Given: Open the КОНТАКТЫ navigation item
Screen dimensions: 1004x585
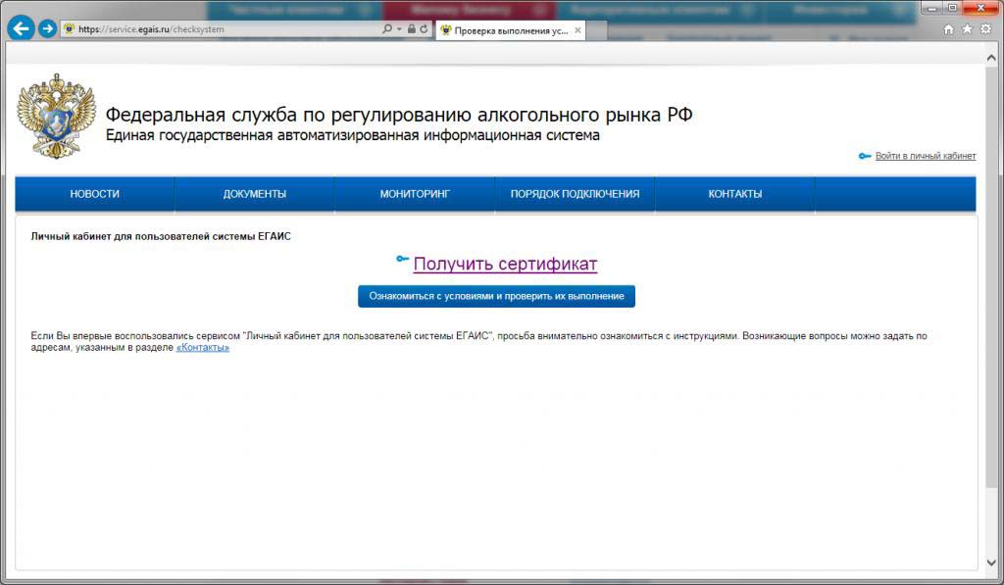Looking at the screenshot, I should point(735,194).
